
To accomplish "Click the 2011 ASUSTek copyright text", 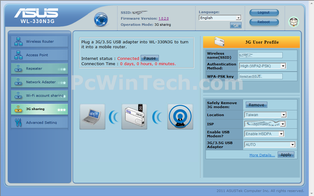I will (x=260, y=191).
